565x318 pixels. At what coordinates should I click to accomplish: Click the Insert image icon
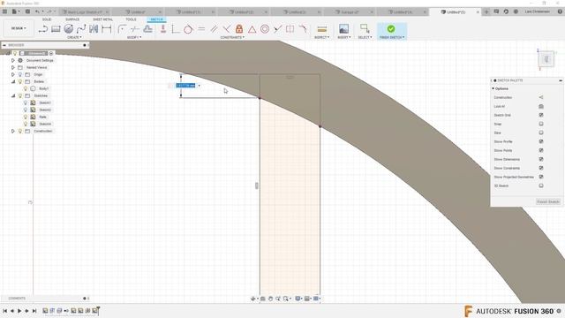pos(344,29)
